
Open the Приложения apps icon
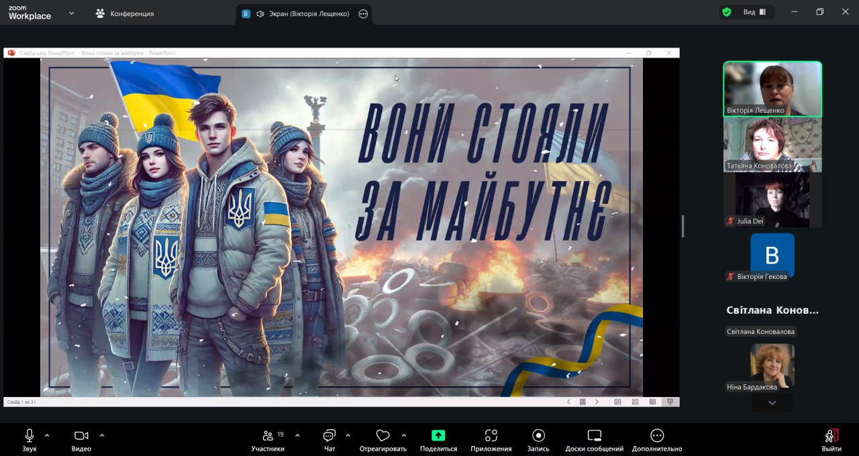[x=491, y=436]
